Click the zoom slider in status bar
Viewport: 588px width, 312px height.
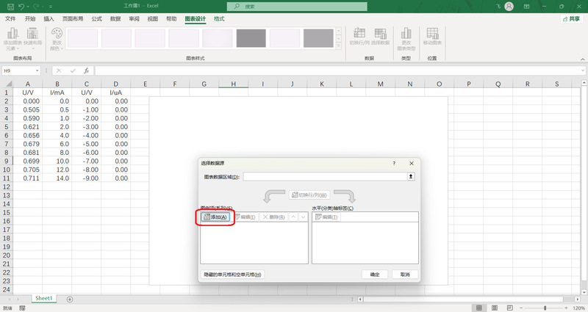click(x=545, y=308)
